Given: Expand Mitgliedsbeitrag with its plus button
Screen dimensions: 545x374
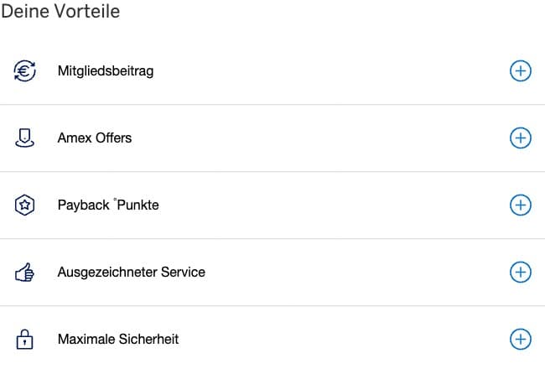Looking at the screenshot, I should click(521, 71).
